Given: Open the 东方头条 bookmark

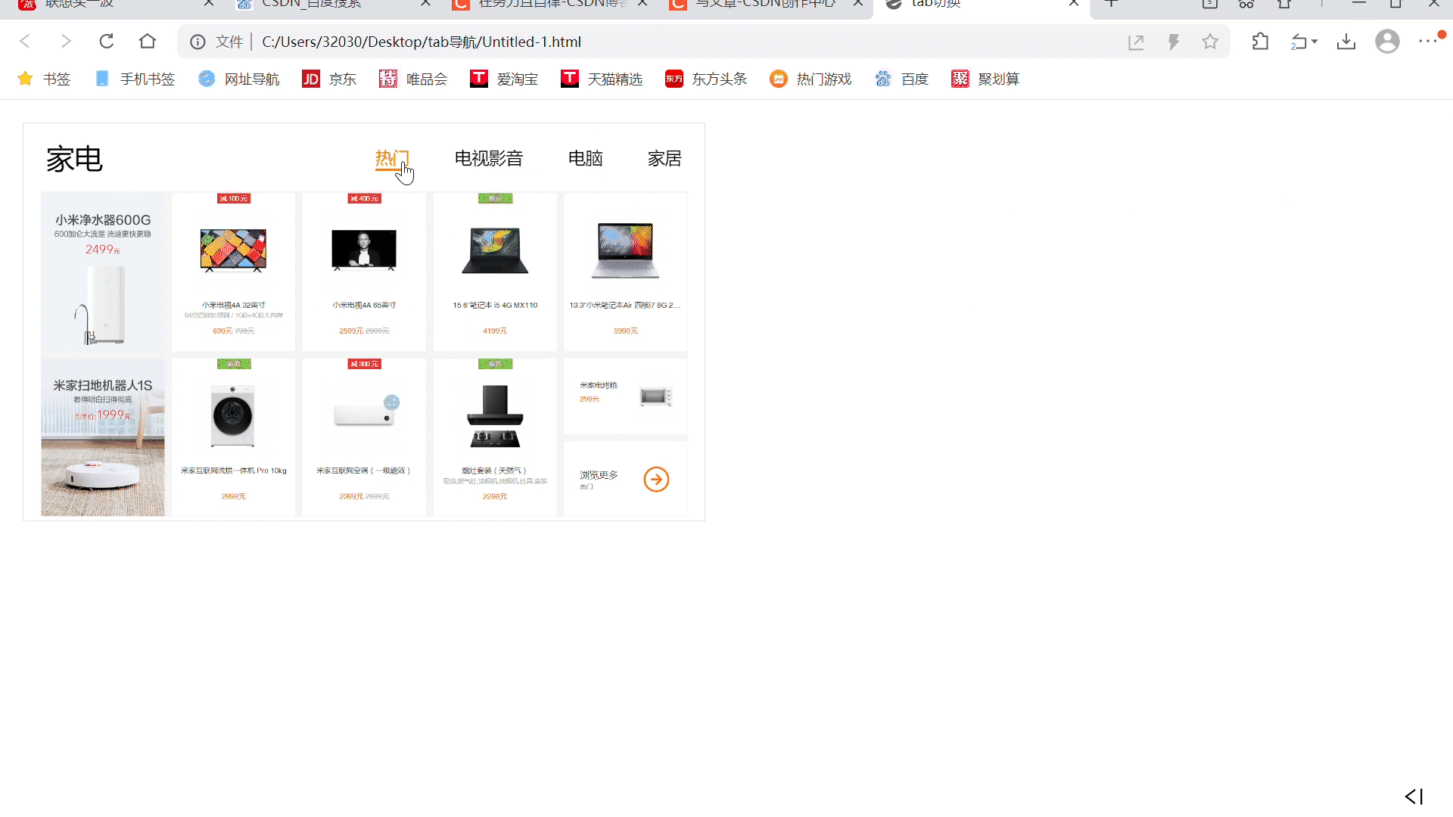Looking at the screenshot, I should coord(706,79).
